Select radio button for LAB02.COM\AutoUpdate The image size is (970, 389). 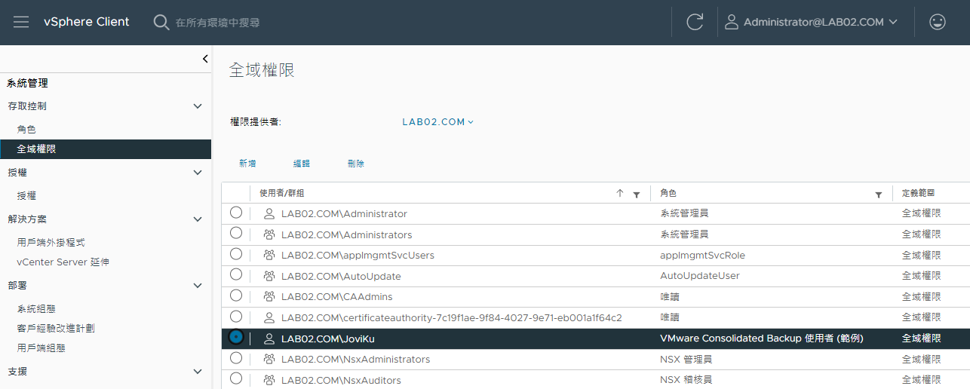236,274
